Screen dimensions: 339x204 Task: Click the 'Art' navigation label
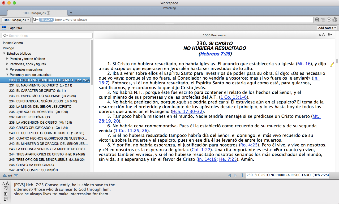(x=10, y=176)
